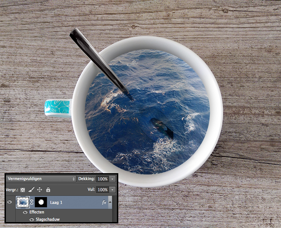Open the Vul slider dropdown arrow
This screenshot has height=228, width=281.
(x=112, y=189)
